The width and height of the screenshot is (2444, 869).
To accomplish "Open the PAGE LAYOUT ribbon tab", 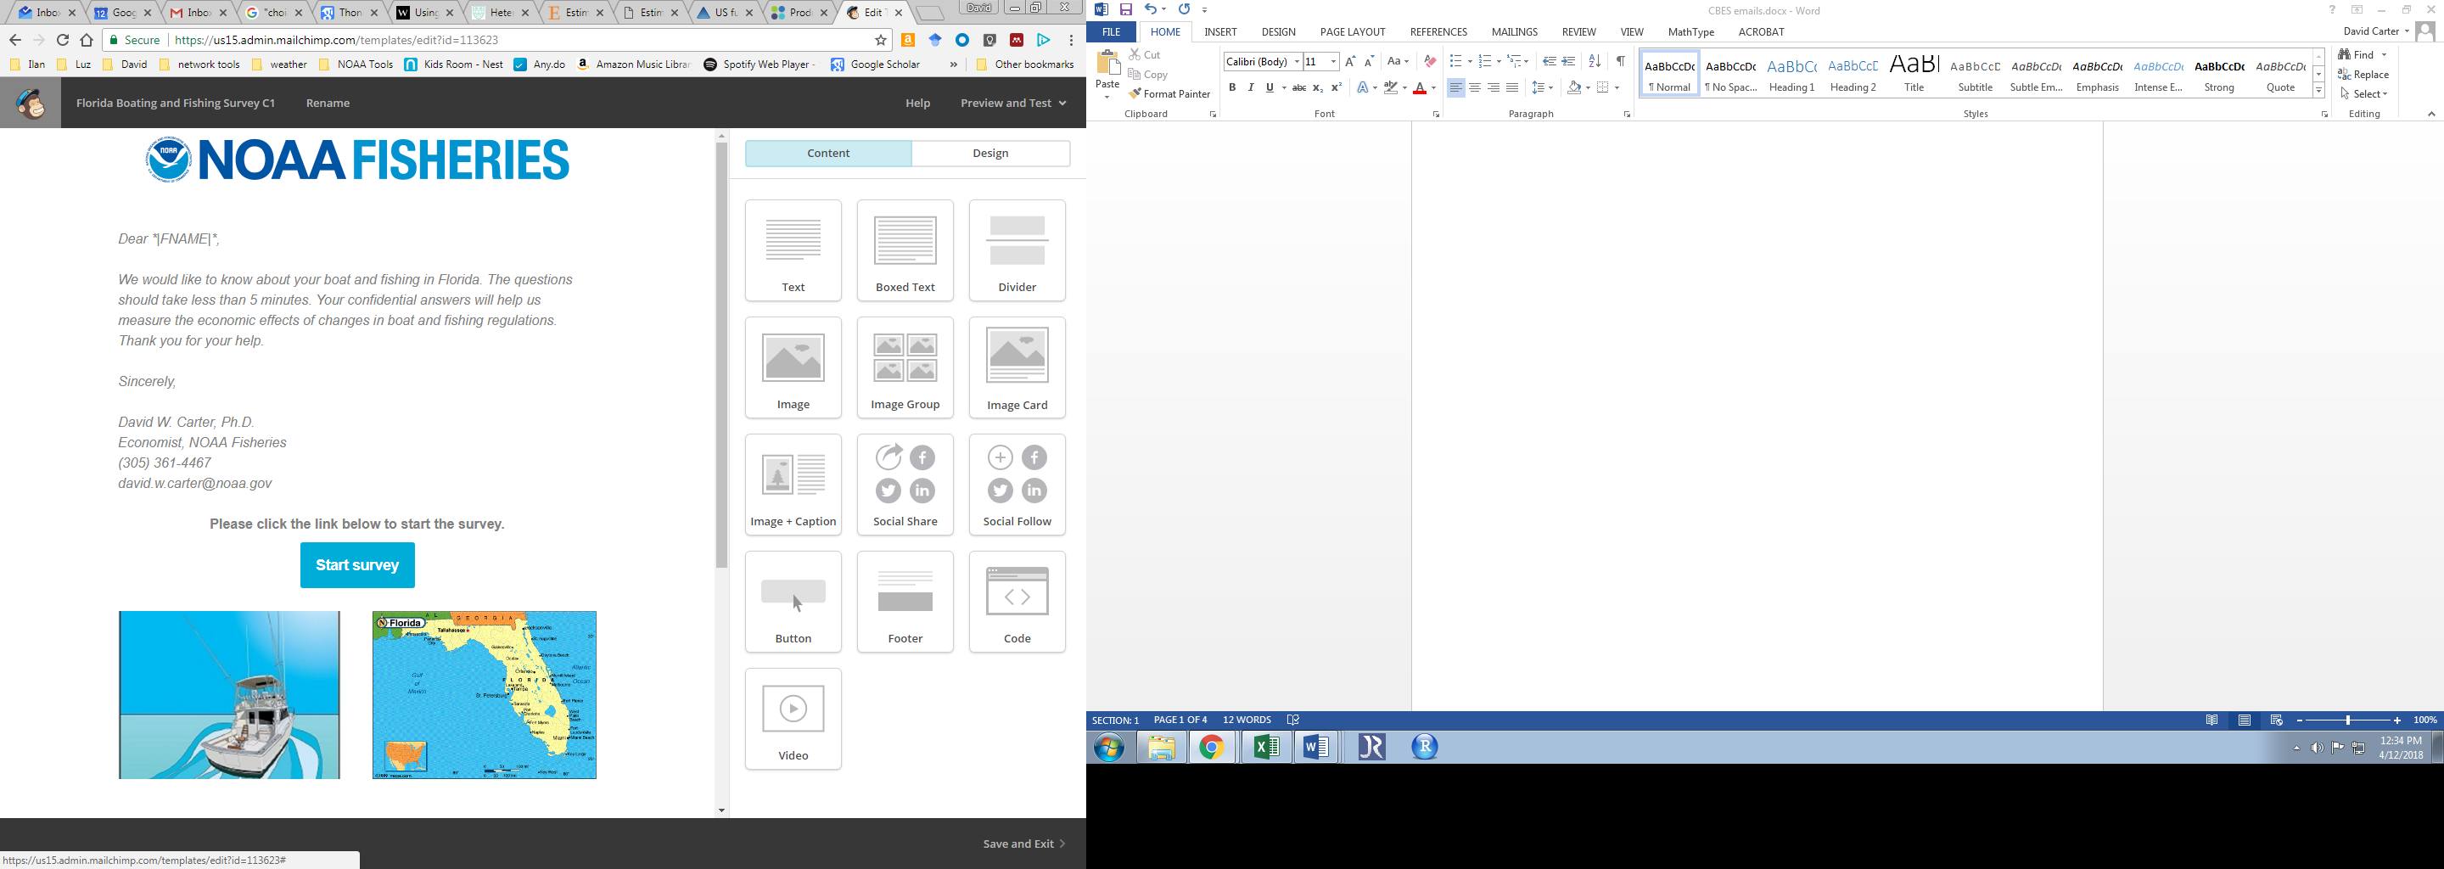I will (x=1352, y=32).
